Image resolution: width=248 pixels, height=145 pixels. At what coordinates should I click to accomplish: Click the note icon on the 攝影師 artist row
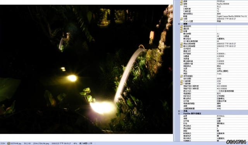181,29
